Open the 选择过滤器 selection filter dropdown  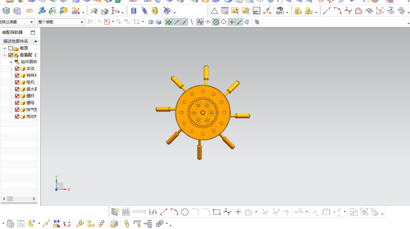click(x=31, y=22)
